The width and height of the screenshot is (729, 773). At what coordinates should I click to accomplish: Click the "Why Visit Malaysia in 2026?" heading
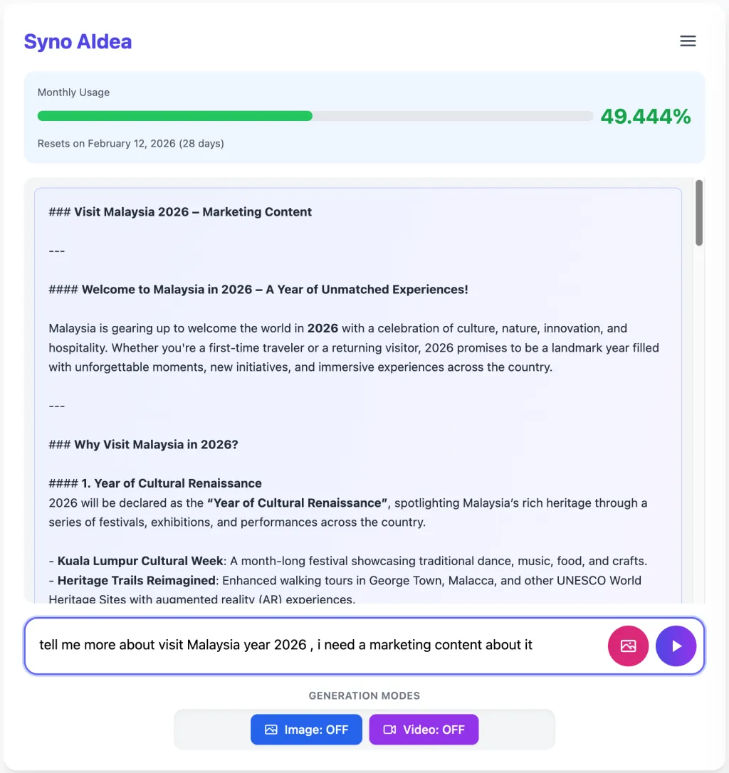point(156,445)
